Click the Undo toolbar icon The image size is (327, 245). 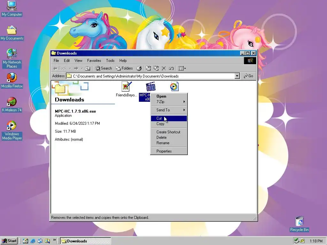point(171,68)
